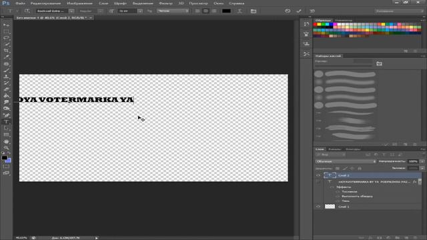Switch to the Каналы tab
The image size is (427, 240).
tap(334, 149)
